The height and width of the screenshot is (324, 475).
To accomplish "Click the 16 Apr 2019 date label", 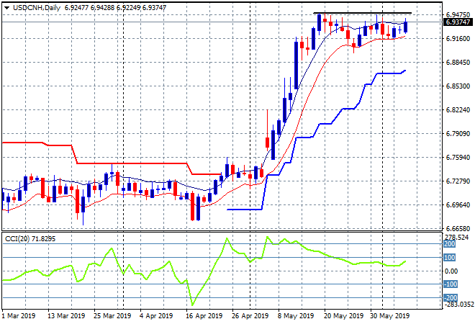I will pos(204,316).
